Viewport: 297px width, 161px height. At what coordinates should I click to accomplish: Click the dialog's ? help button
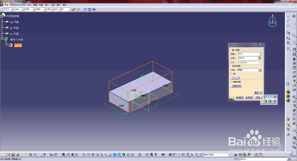coord(255,44)
